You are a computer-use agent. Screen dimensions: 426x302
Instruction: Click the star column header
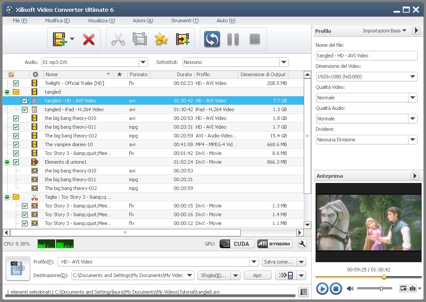pos(119,74)
